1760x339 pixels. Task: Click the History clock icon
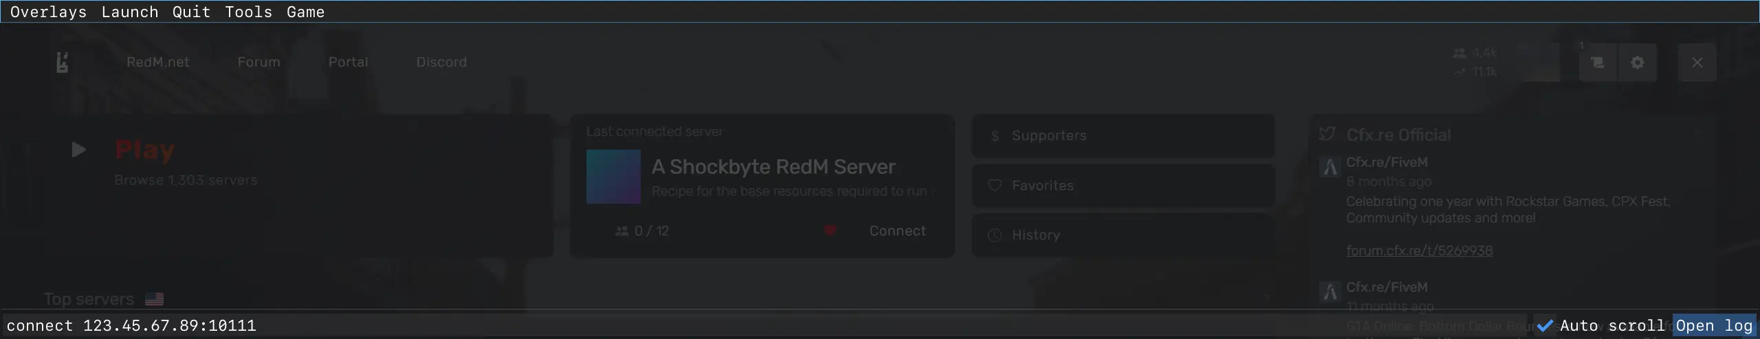[995, 235]
